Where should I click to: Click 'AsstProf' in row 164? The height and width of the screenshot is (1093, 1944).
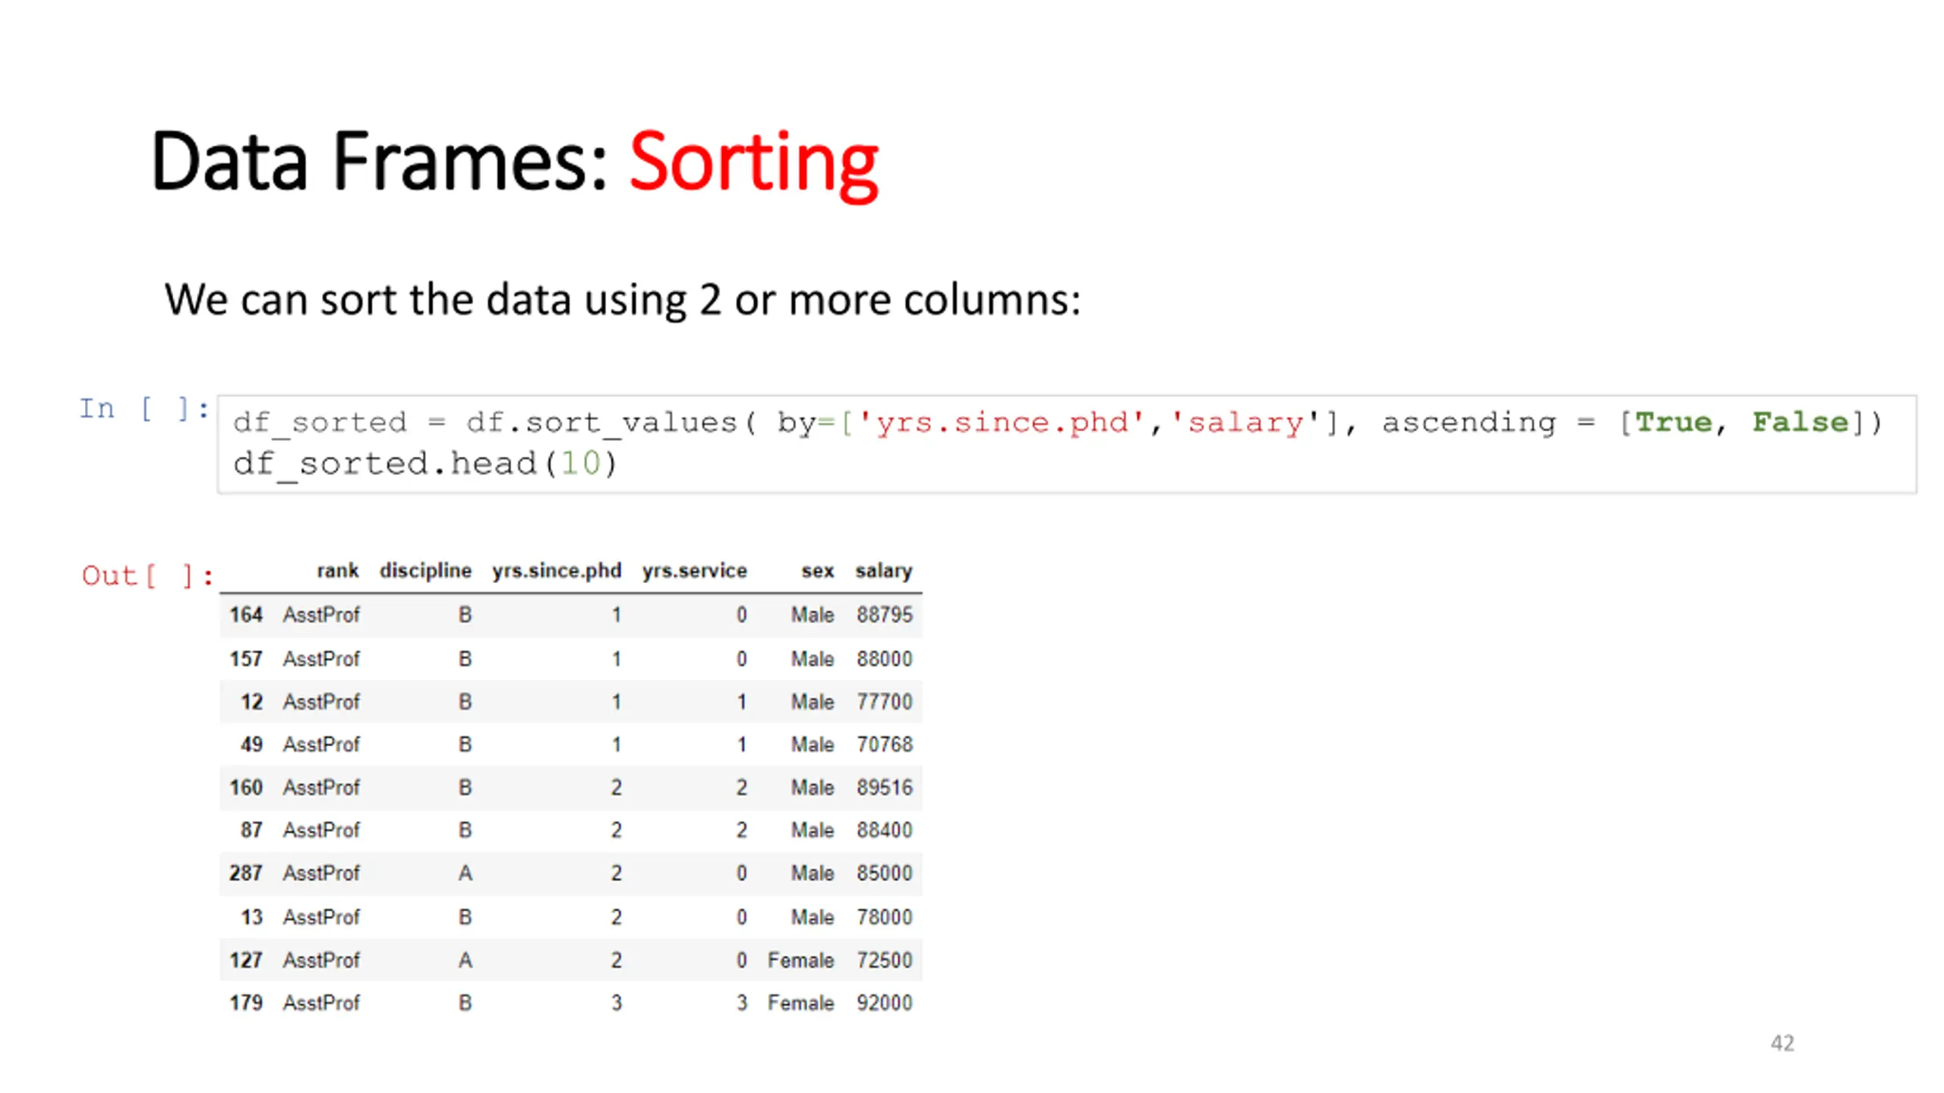pos(321,614)
